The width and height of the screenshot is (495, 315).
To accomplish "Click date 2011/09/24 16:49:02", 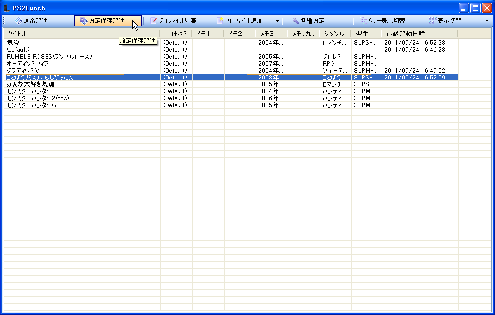I will pyautogui.click(x=414, y=70).
